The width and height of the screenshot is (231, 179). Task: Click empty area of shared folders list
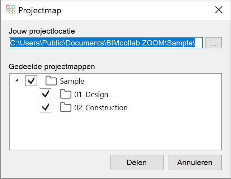(115, 131)
